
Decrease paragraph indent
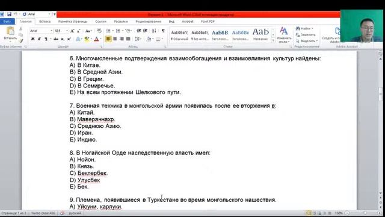(x=139, y=31)
